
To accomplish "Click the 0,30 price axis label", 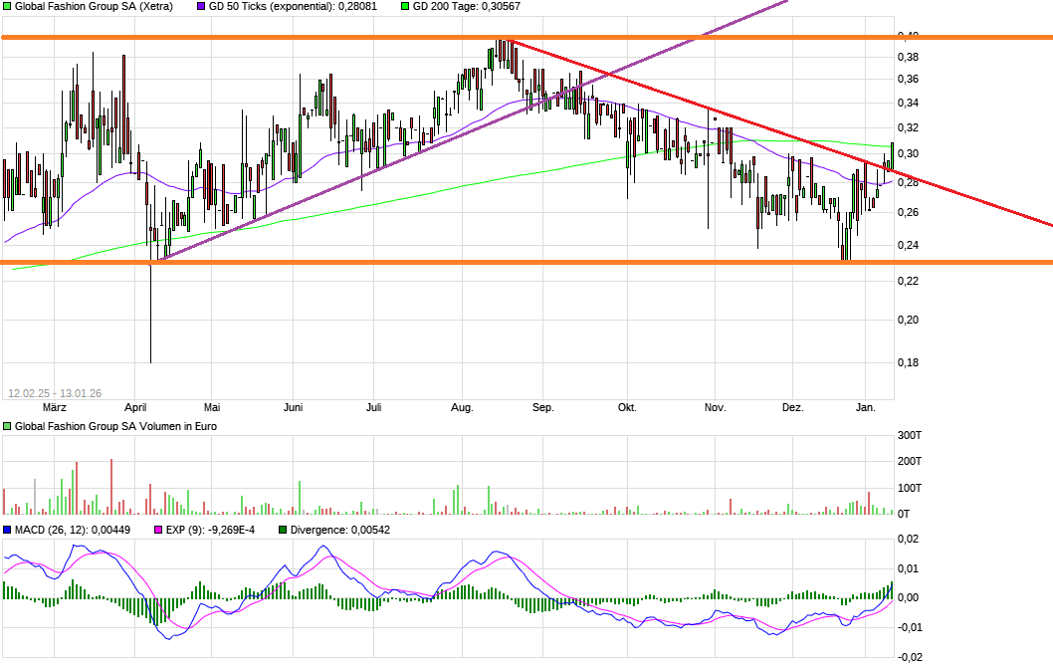I will (907, 153).
